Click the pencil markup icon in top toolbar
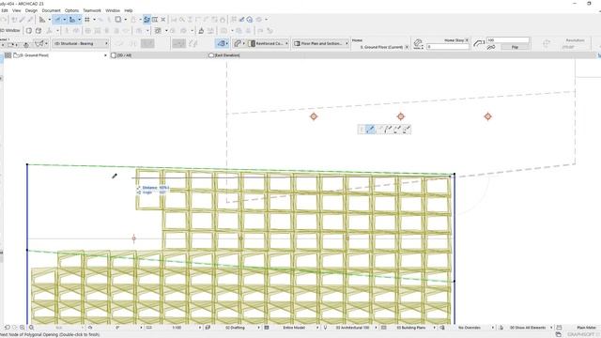 click(x=242, y=20)
